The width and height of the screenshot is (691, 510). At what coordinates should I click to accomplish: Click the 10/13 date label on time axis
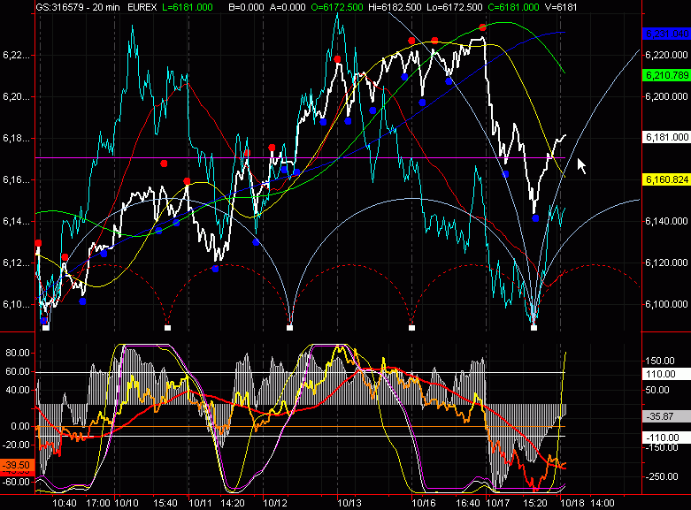[349, 503]
